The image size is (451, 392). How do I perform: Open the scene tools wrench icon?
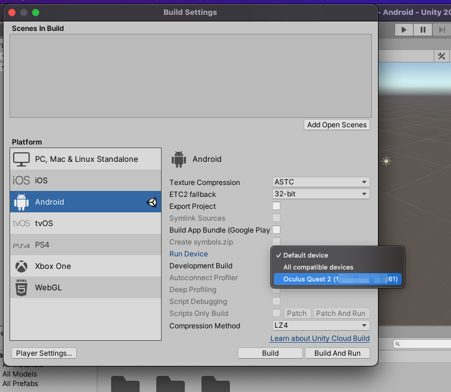[441, 56]
